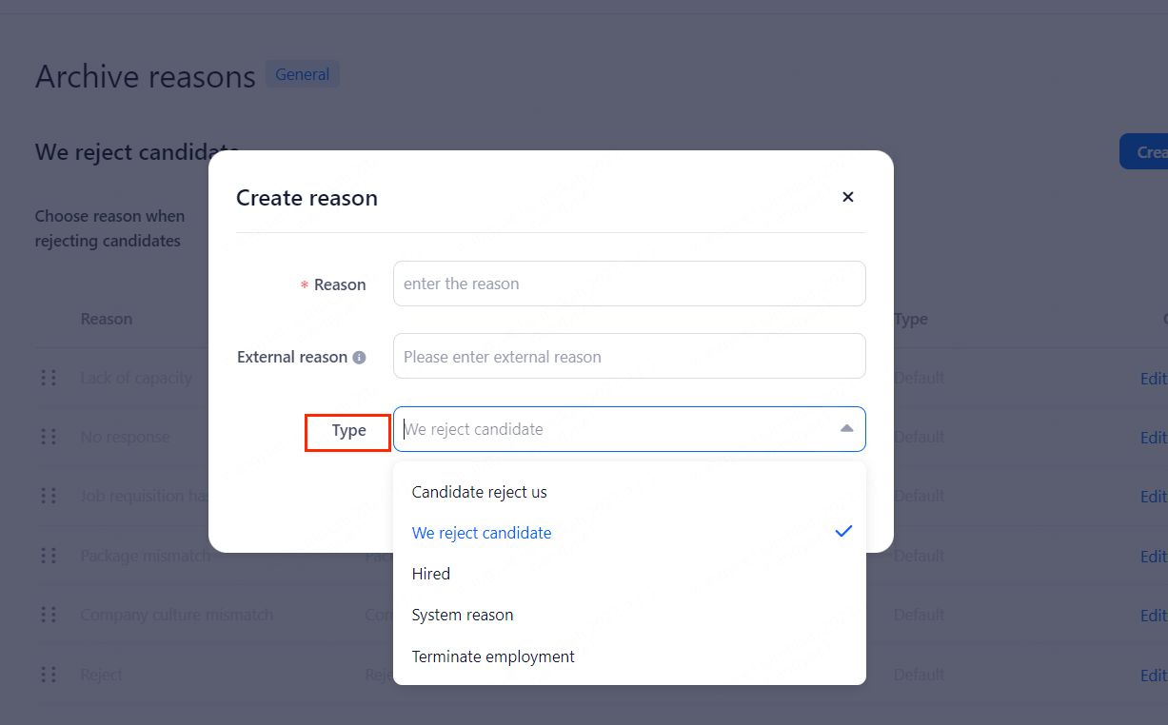
Task: Click the External reason input field
Action: (x=628, y=357)
